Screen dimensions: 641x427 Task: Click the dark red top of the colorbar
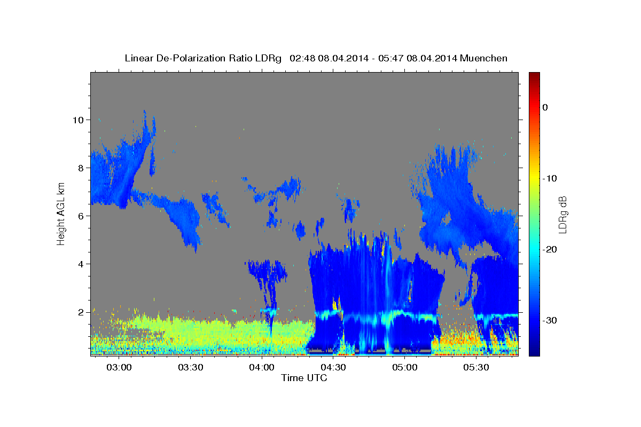(534, 78)
